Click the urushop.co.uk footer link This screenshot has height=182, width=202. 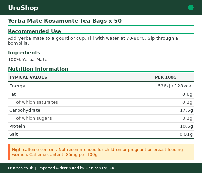(21, 168)
